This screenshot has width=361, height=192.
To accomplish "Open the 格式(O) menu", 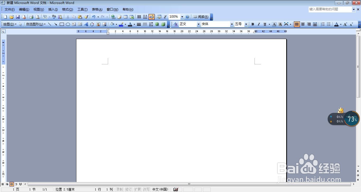I will point(67,9).
